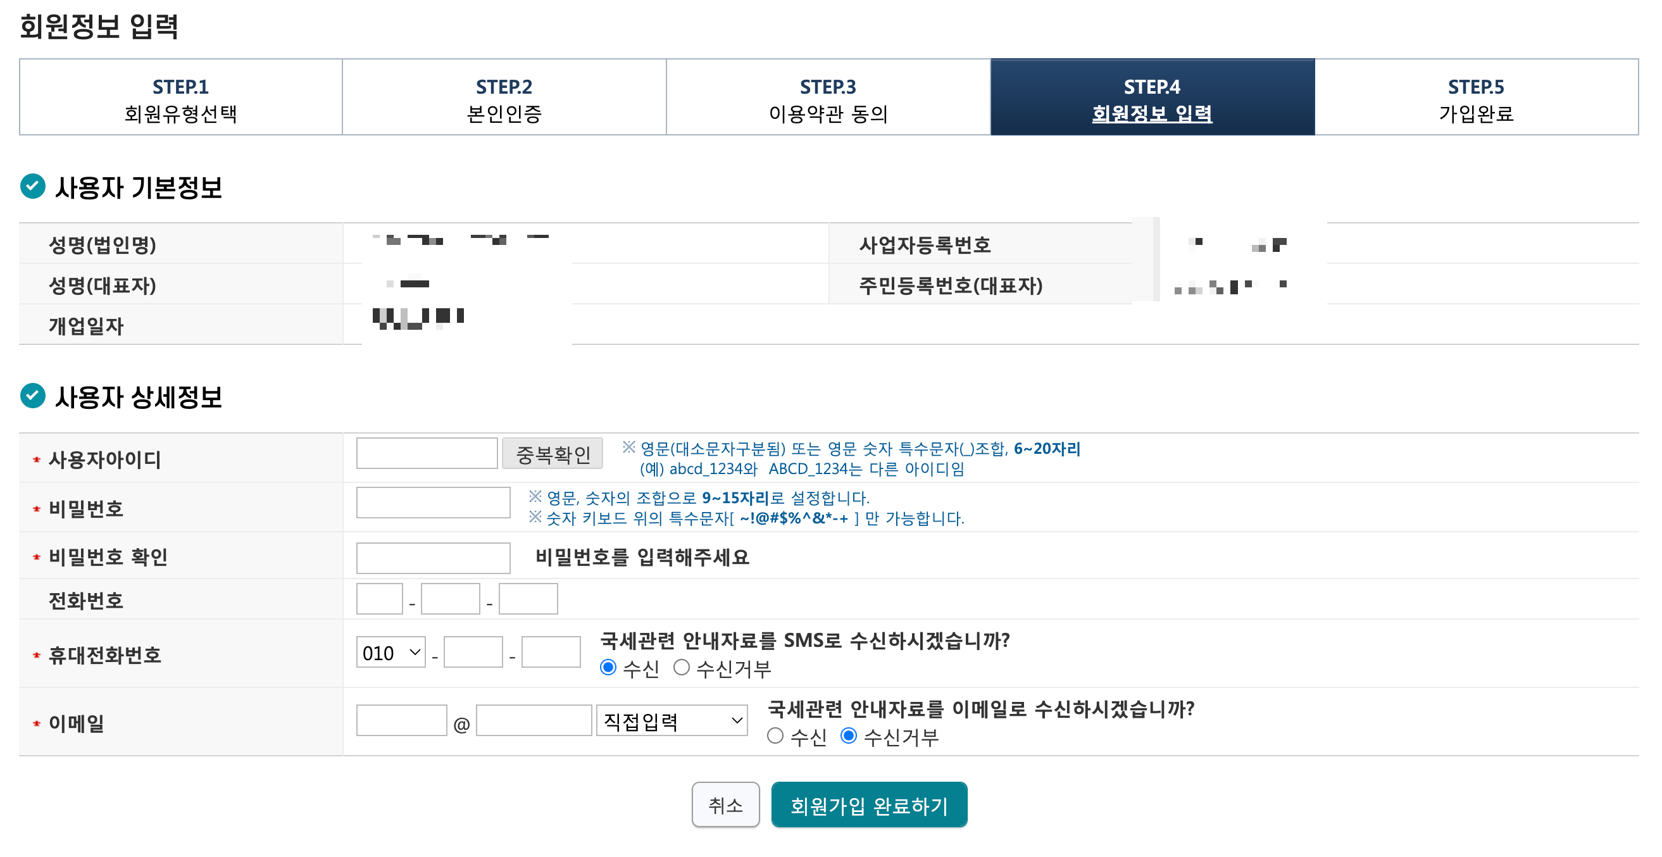Focus the 비밀번호 확인 input field

(433, 558)
